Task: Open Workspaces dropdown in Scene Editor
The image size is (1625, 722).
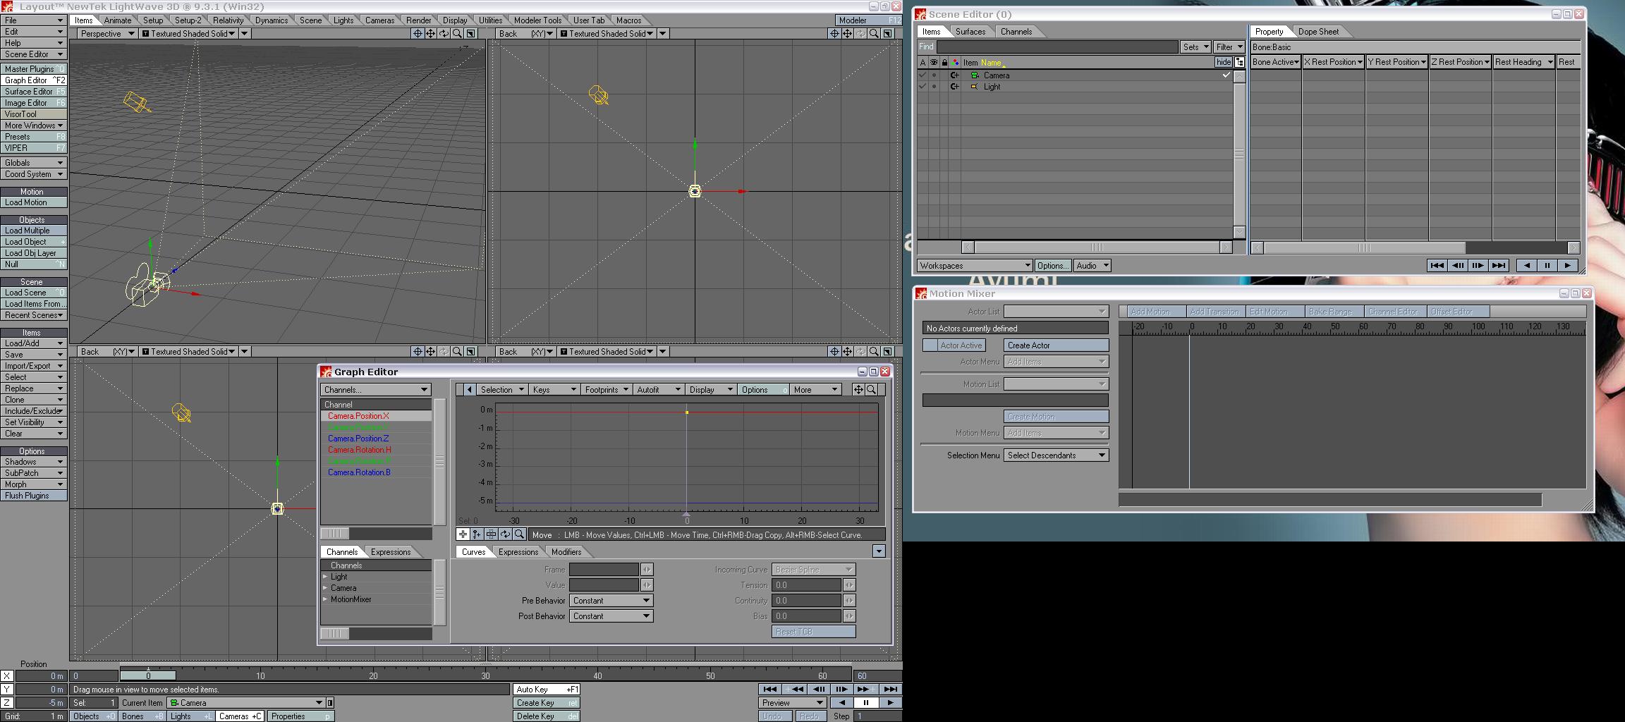Action: coord(975,265)
